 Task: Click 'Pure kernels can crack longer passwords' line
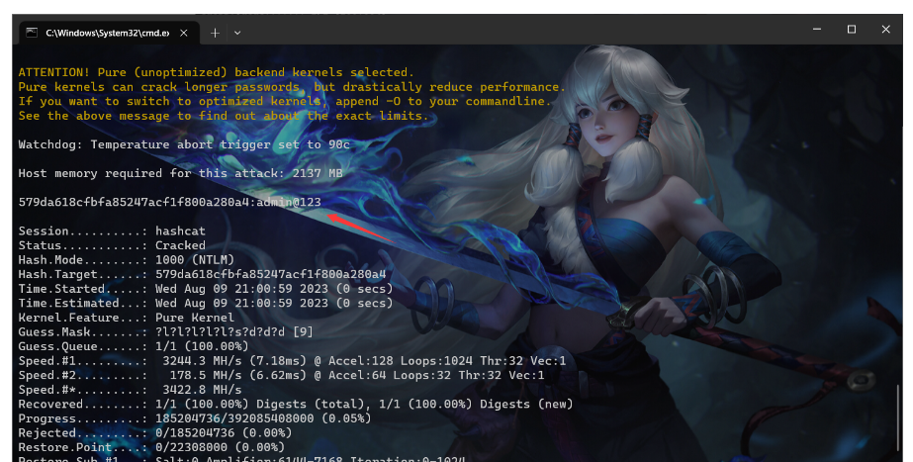(293, 87)
